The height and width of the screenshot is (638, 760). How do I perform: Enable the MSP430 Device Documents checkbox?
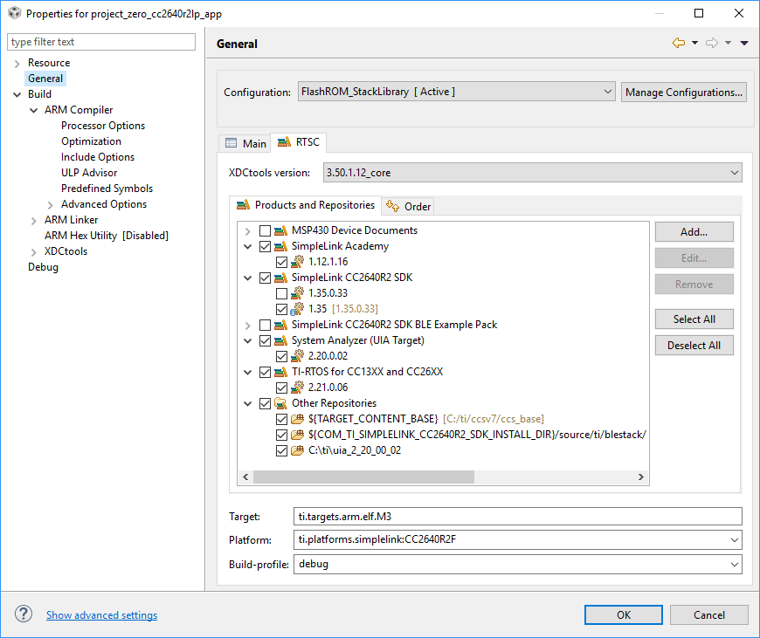265,230
